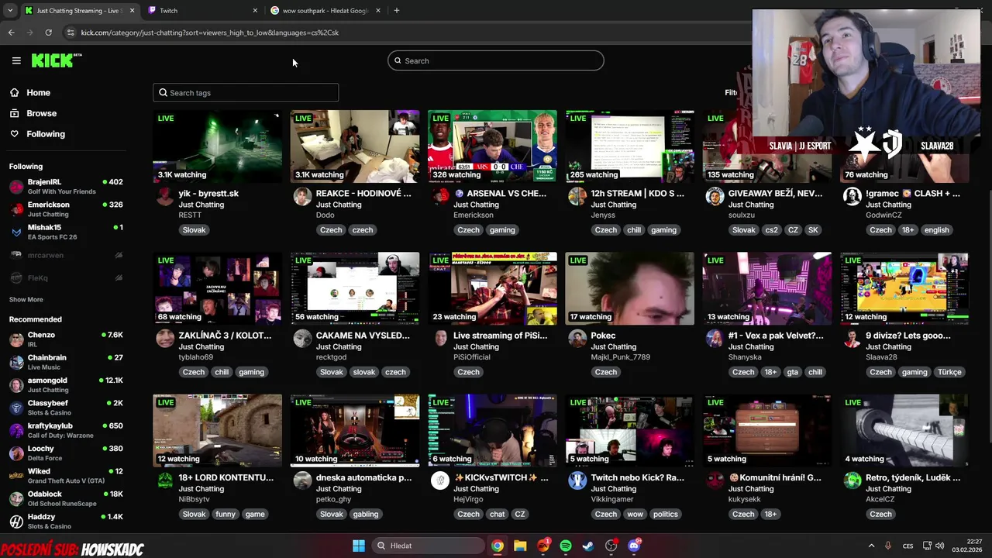Viewport: 992px width, 558px height.
Task: Show hidden system tray icons
Action: click(871, 546)
